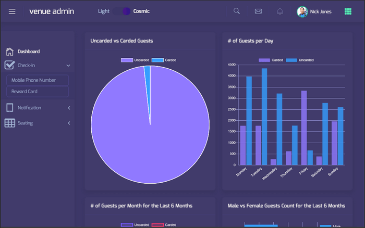This screenshot has width=365, height=228.
Task: Click the venue admin logo
Action: pos(51,11)
